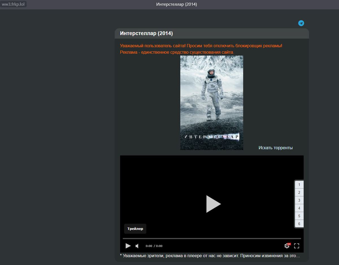Click the Искать торренты link
The image size is (339, 265).
pyautogui.click(x=275, y=148)
